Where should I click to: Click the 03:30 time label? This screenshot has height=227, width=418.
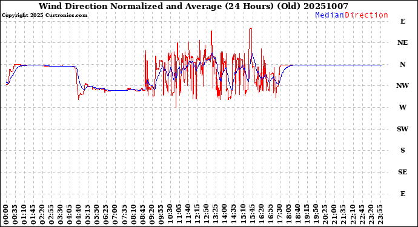[61, 214]
